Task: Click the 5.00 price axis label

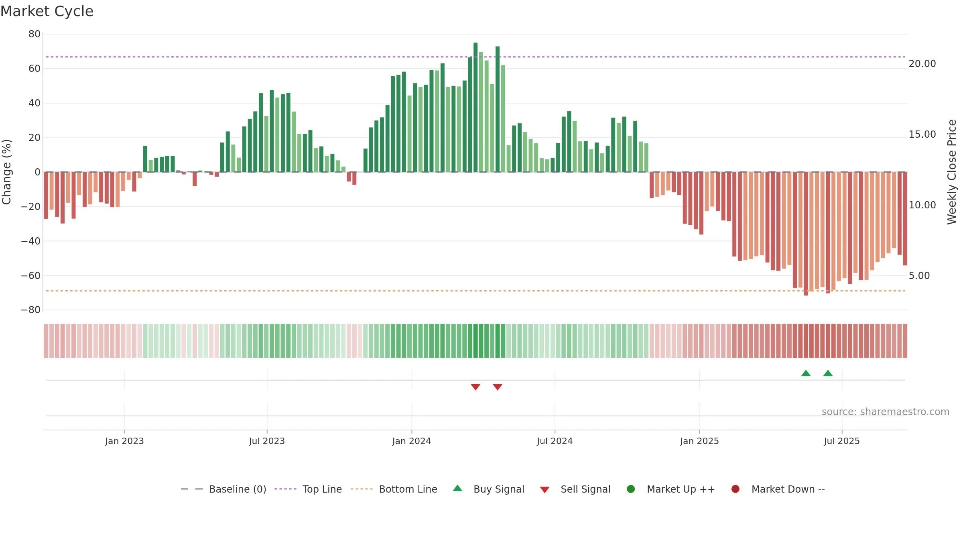Action: tap(919, 276)
